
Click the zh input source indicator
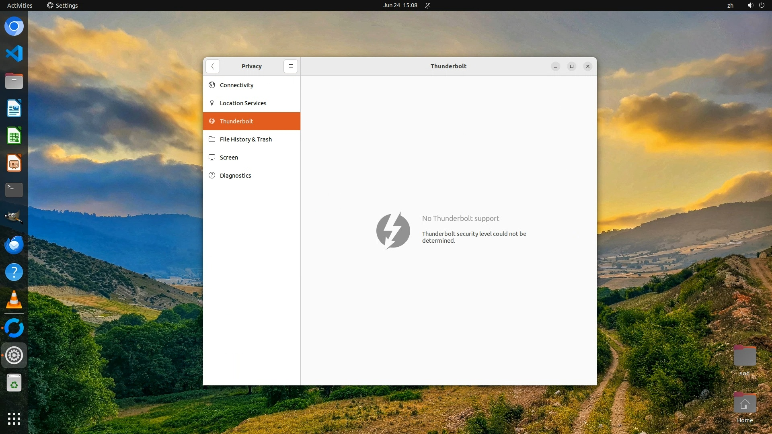click(730, 5)
